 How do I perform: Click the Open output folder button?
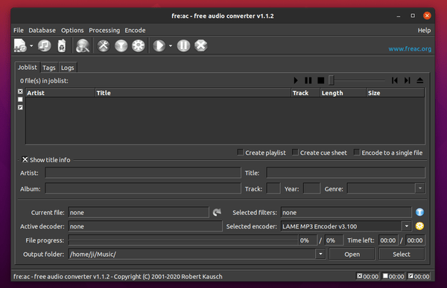(352, 254)
